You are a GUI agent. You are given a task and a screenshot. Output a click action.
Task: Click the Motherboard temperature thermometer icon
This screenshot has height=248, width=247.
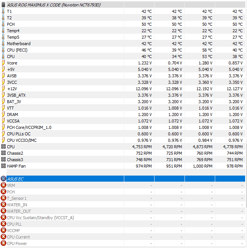[3, 44]
